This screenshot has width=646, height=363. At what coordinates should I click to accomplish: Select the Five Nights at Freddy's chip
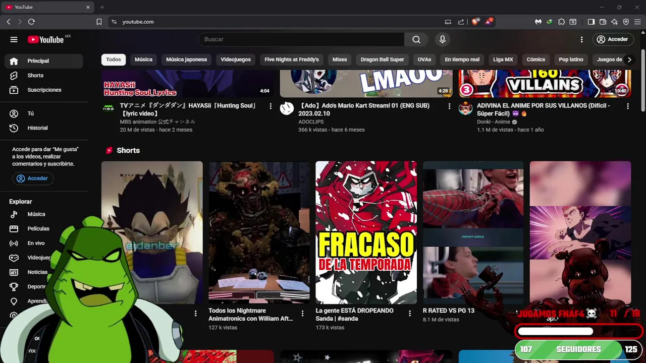tap(292, 59)
